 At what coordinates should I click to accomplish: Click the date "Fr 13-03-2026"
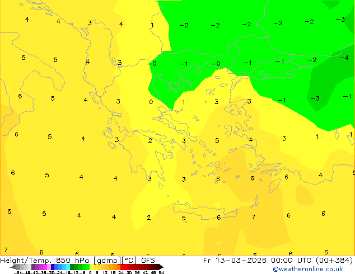tap(235, 261)
